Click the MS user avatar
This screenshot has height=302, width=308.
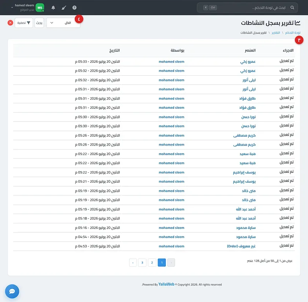(x=40, y=7)
